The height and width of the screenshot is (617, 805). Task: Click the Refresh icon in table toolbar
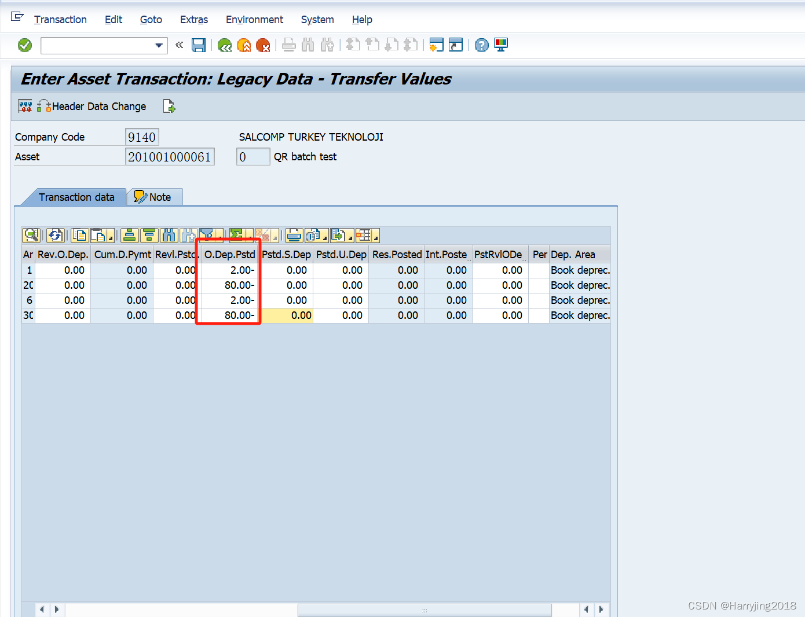pyautogui.click(x=55, y=235)
